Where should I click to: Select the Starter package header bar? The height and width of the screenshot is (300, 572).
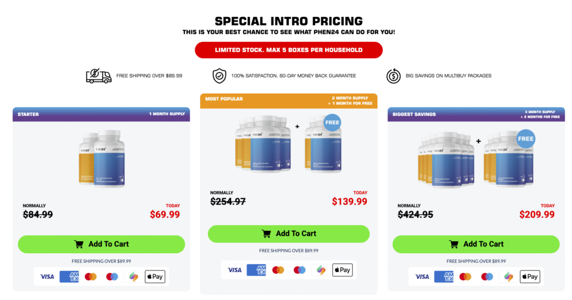tap(101, 114)
